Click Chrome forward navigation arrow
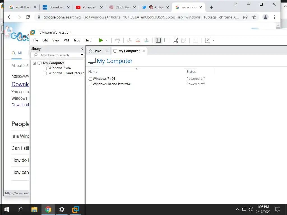Screen dimensions: 287x215 point(19,17)
